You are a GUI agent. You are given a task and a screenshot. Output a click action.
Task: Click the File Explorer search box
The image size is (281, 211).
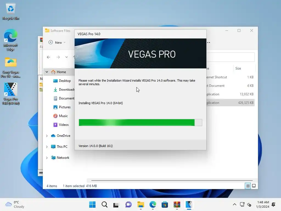tap(231, 57)
